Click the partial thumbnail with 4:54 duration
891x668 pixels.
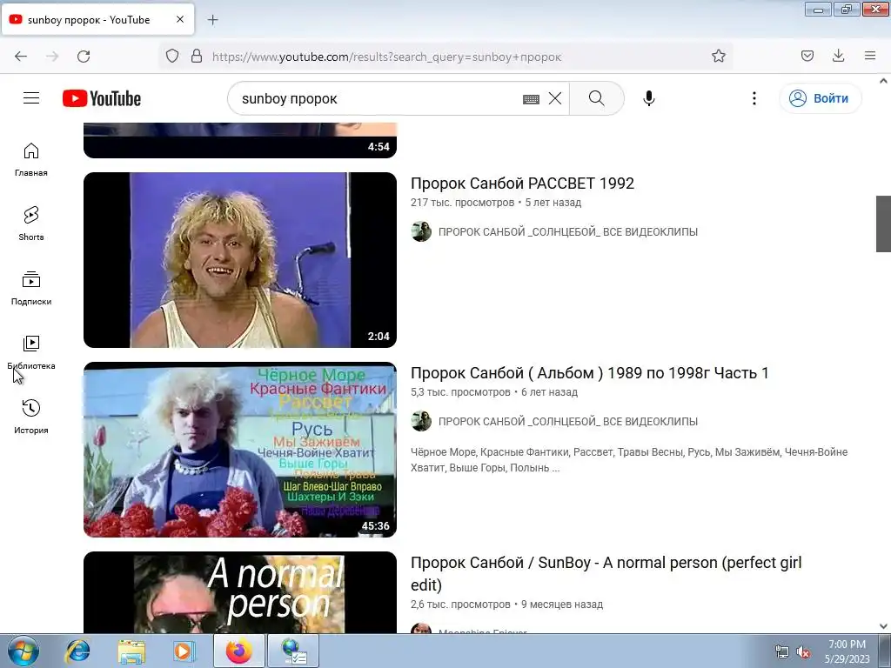pyautogui.click(x=240, y=140)
